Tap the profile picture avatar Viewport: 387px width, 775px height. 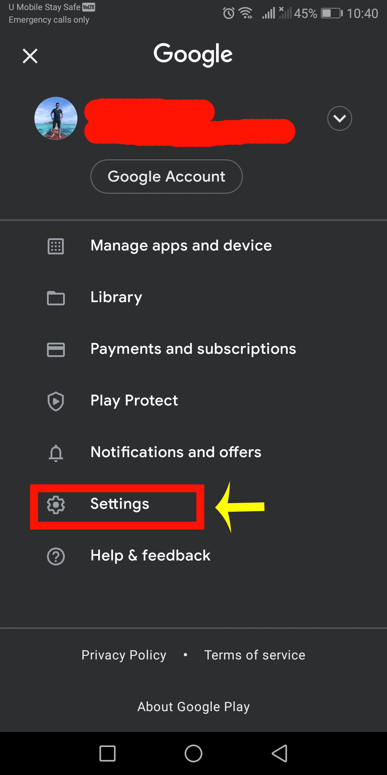[x=56, y=118]
